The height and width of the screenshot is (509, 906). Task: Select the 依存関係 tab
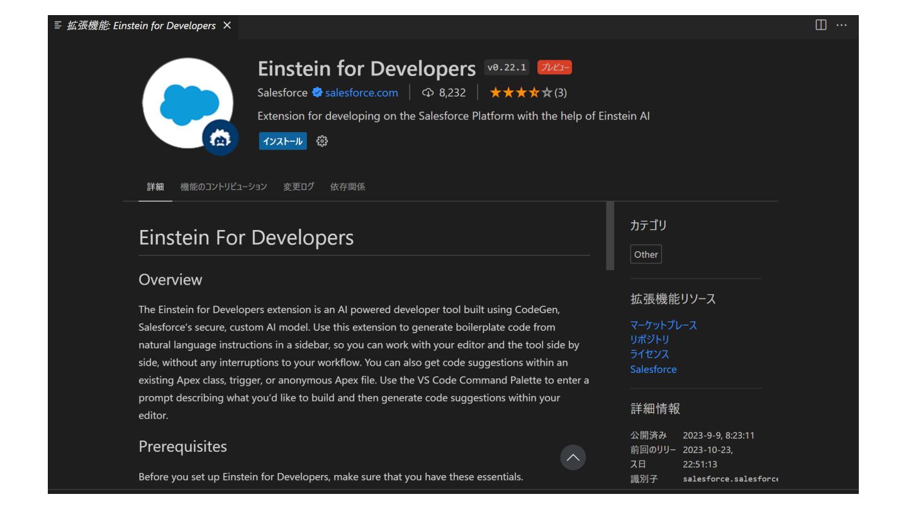(347, 187)
